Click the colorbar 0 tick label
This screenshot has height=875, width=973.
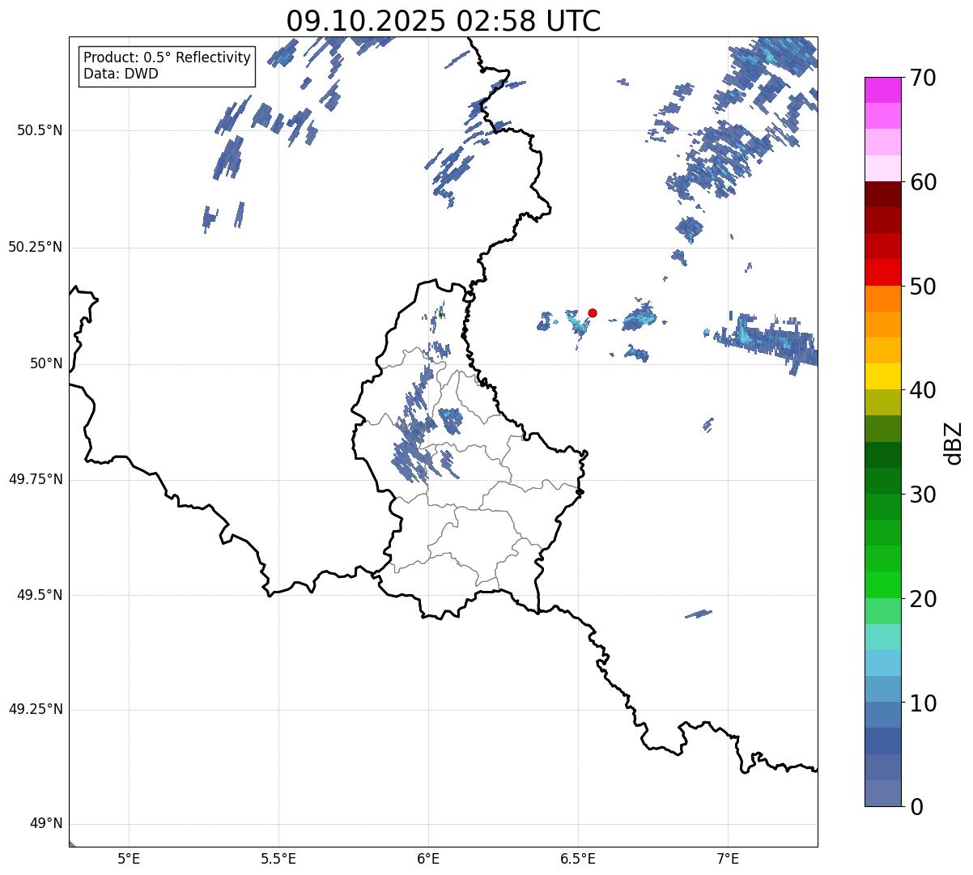pyautogui.click(x=916, y=807)
